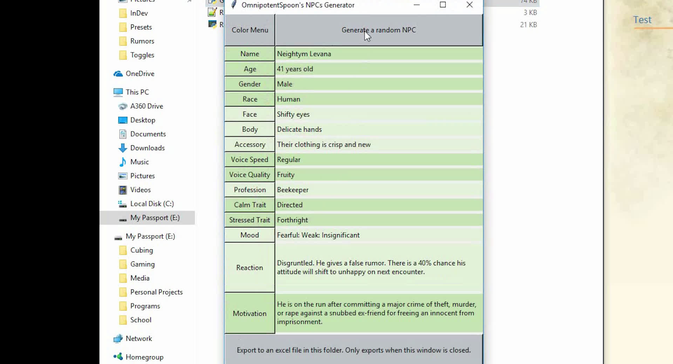The height and width of the screenshot is (364, 673).
Task: Open the Personal Projects folder
Action: pos(151,292)
